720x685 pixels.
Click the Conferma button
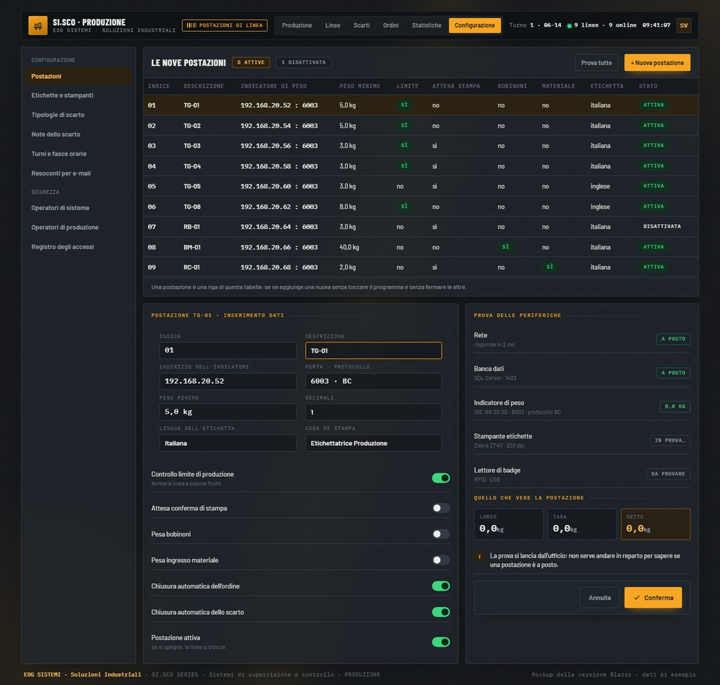click(653, 597)
